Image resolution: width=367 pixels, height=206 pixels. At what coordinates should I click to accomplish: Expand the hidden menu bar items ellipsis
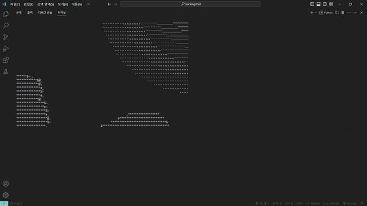point(88,4)
